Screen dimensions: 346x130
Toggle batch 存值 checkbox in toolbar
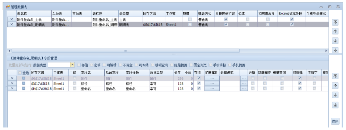[x=79, y=65]
